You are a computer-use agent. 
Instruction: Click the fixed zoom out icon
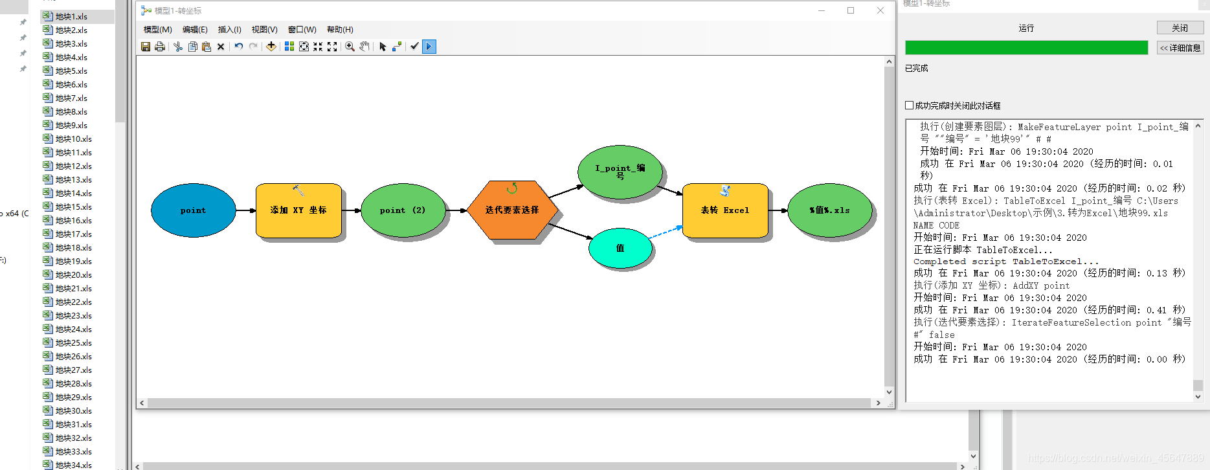pyautogui.click(x=332, y=47)
